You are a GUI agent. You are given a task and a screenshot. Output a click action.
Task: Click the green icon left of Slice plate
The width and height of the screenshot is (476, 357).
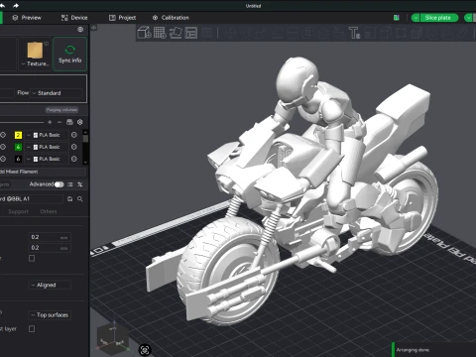click(x=397, y=18)
